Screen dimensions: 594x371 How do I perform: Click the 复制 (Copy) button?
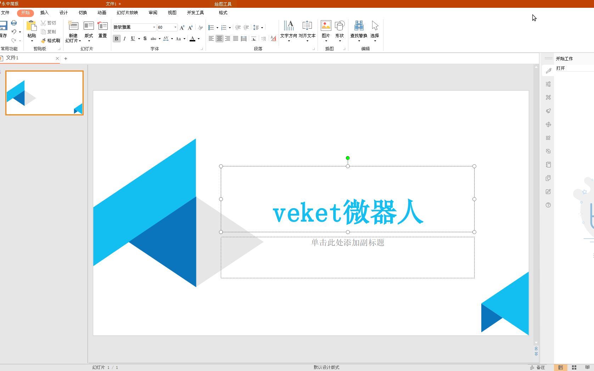[48, 32]
